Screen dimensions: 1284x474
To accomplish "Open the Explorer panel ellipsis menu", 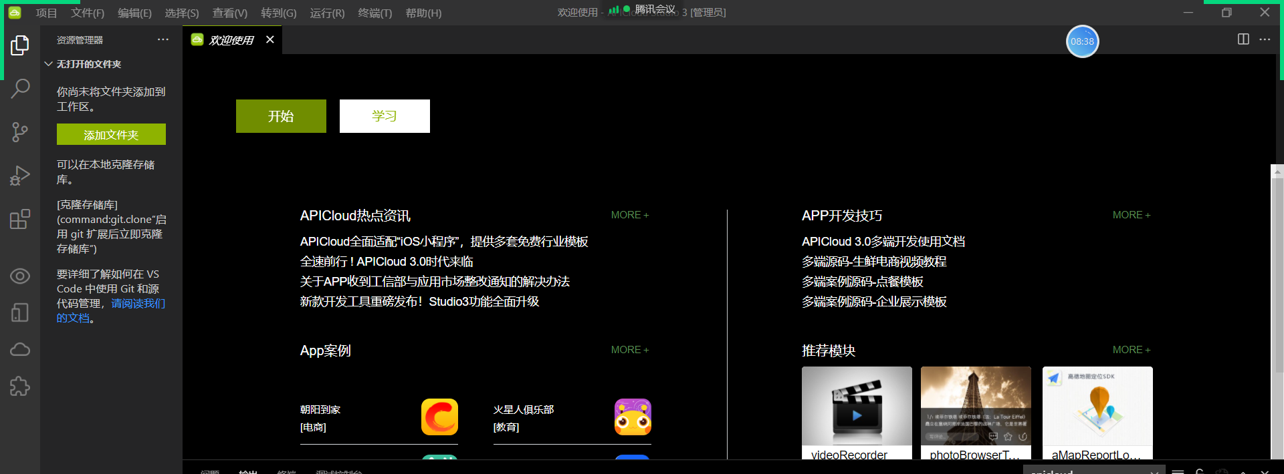I will click(163, 40).
